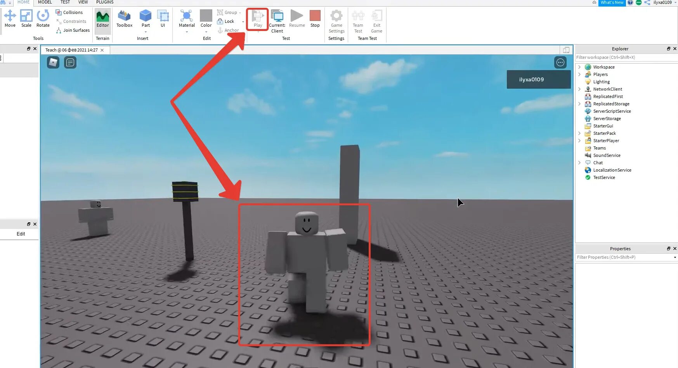Screen dimensions: 678x368
Task: Expand the StarterPack tree node
Action: coord(579,133)
